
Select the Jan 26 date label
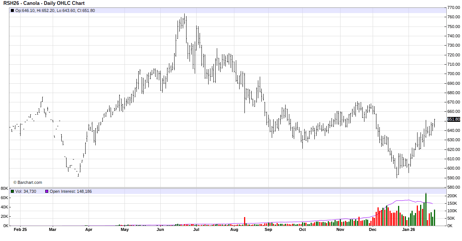coord(409,230)
